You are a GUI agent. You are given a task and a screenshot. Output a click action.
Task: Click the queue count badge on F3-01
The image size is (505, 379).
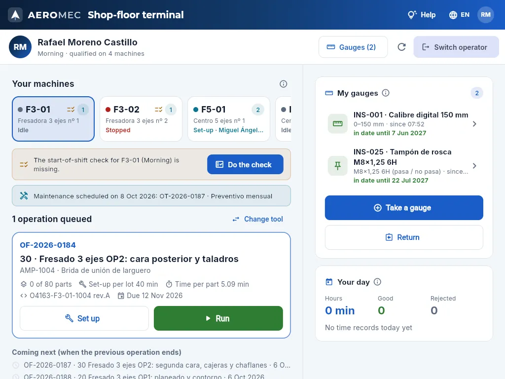pyautogui.click(x=83, y=110)
